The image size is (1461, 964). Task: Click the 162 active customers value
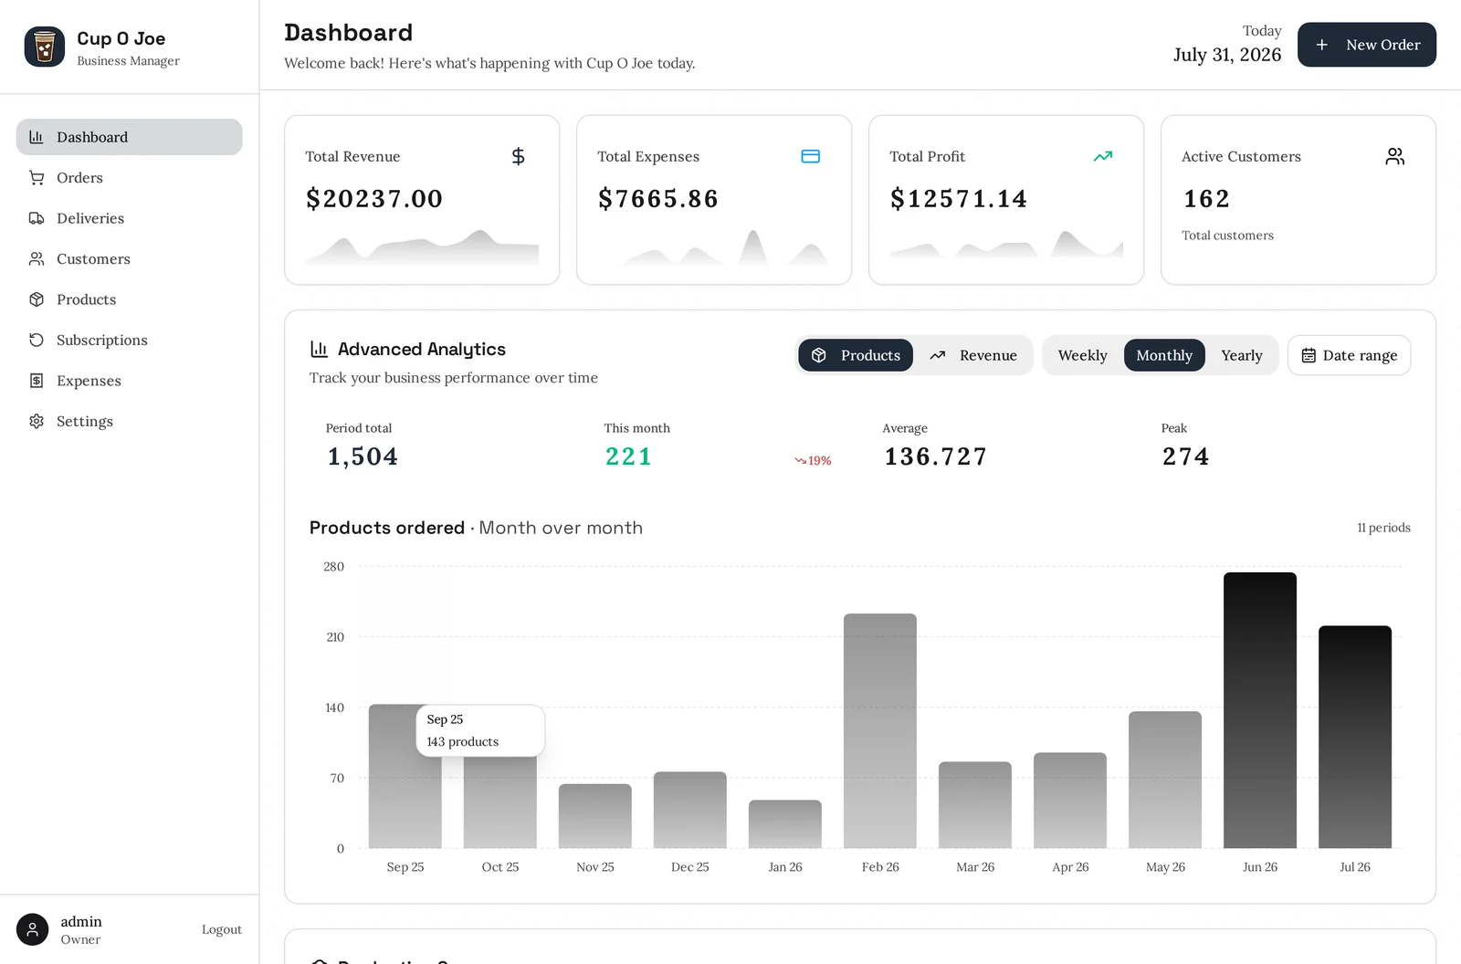[1206, 199]
